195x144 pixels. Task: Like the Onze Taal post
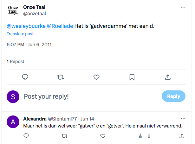point(96,77)
